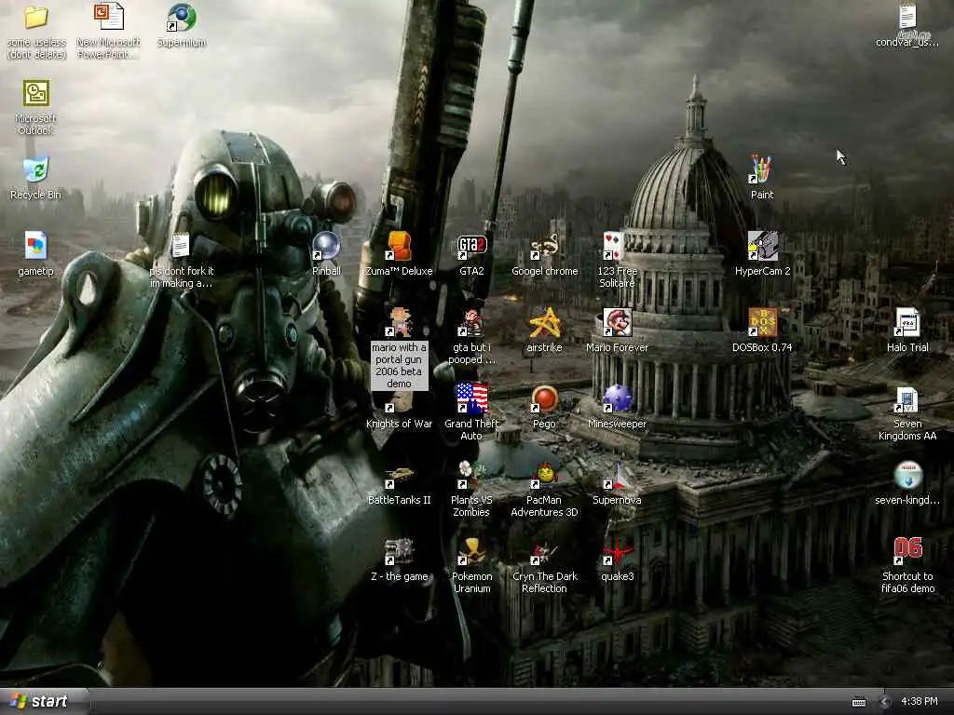954x715 pixels.
Task: Select the quake3 shortcut
Action: coord(618,551)
